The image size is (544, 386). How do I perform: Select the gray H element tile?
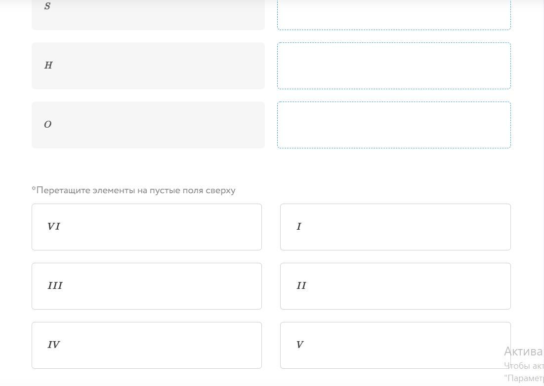pos(148,66)
